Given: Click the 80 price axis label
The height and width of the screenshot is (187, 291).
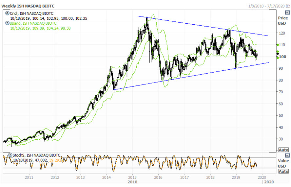Looking at the screenshot, I should click(x=281, y=81).
